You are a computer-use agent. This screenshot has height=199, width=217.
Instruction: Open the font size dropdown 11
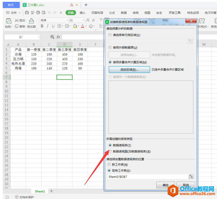tap(83, 20)
